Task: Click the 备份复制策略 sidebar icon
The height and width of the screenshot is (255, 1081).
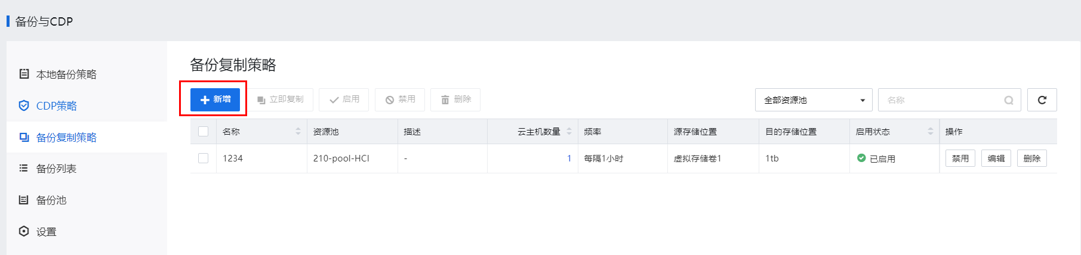Action: [24, 137]
